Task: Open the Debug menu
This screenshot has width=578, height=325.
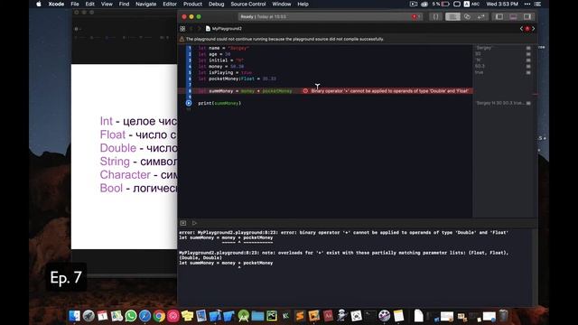Action: point(216,4)
